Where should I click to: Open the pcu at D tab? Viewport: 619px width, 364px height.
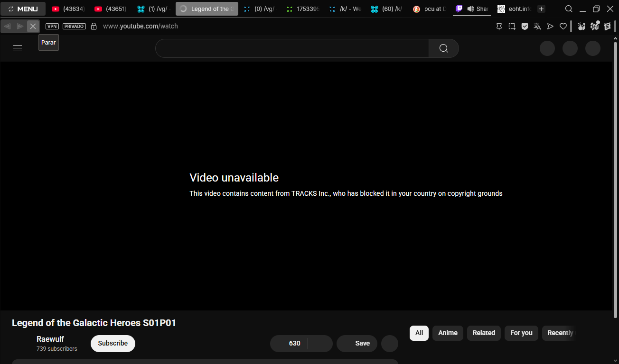click(431, 9)
